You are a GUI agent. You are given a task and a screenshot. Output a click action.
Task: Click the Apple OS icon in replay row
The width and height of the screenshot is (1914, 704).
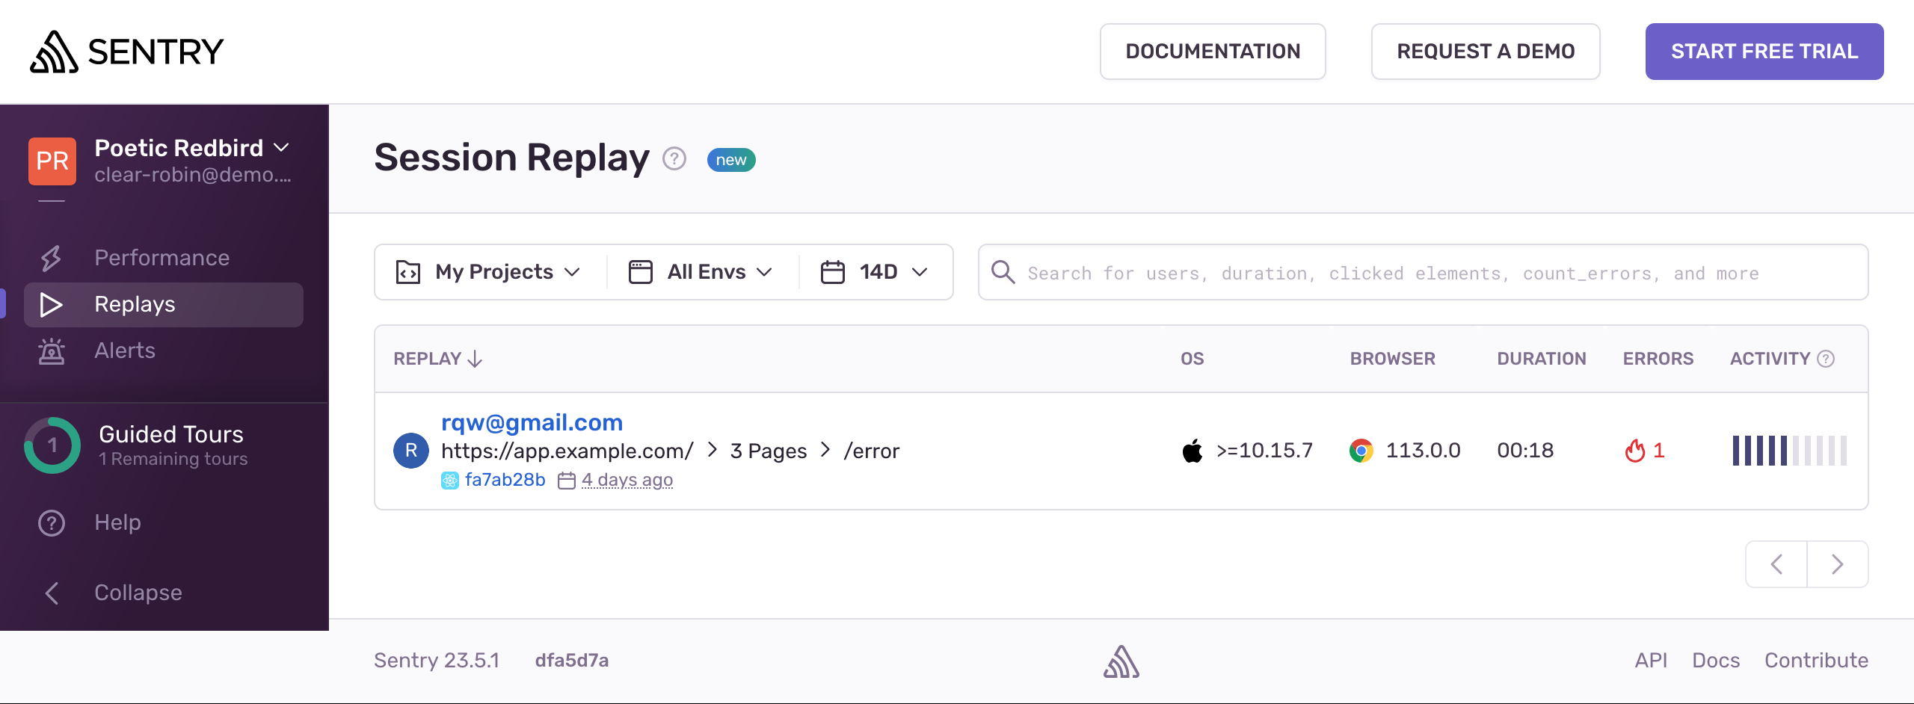tap(1191, 450)
